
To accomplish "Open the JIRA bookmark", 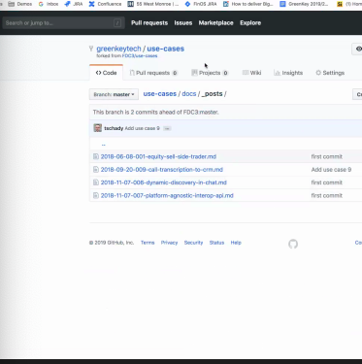I will [74, 4].
